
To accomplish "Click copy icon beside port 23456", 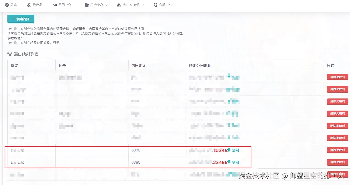I will [229, 162].
